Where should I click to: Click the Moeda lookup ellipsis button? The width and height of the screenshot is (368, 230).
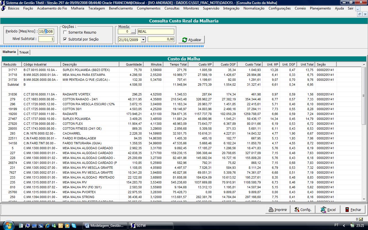coord(133,32)
